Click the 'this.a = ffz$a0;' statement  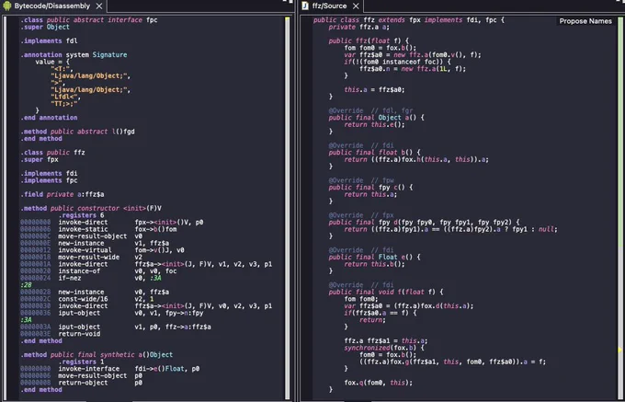[374, 90]
